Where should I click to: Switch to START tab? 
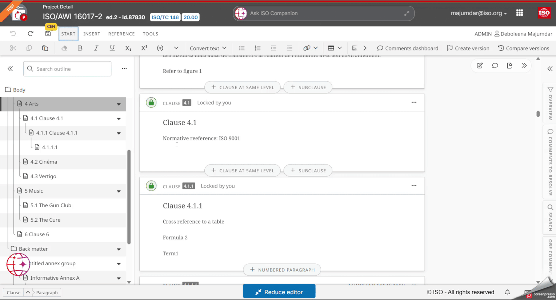point(68,34)
